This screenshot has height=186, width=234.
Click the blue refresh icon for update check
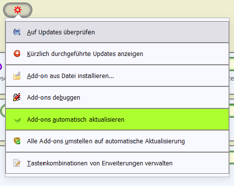(x=17, y=32)
